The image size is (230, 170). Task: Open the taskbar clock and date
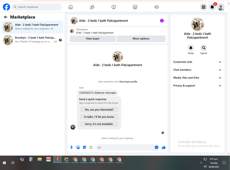coord(214,163)
